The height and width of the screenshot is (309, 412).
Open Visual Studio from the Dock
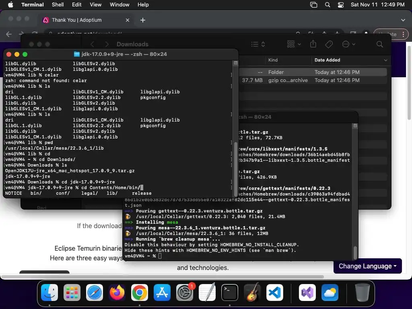click(x=307, y=293)
